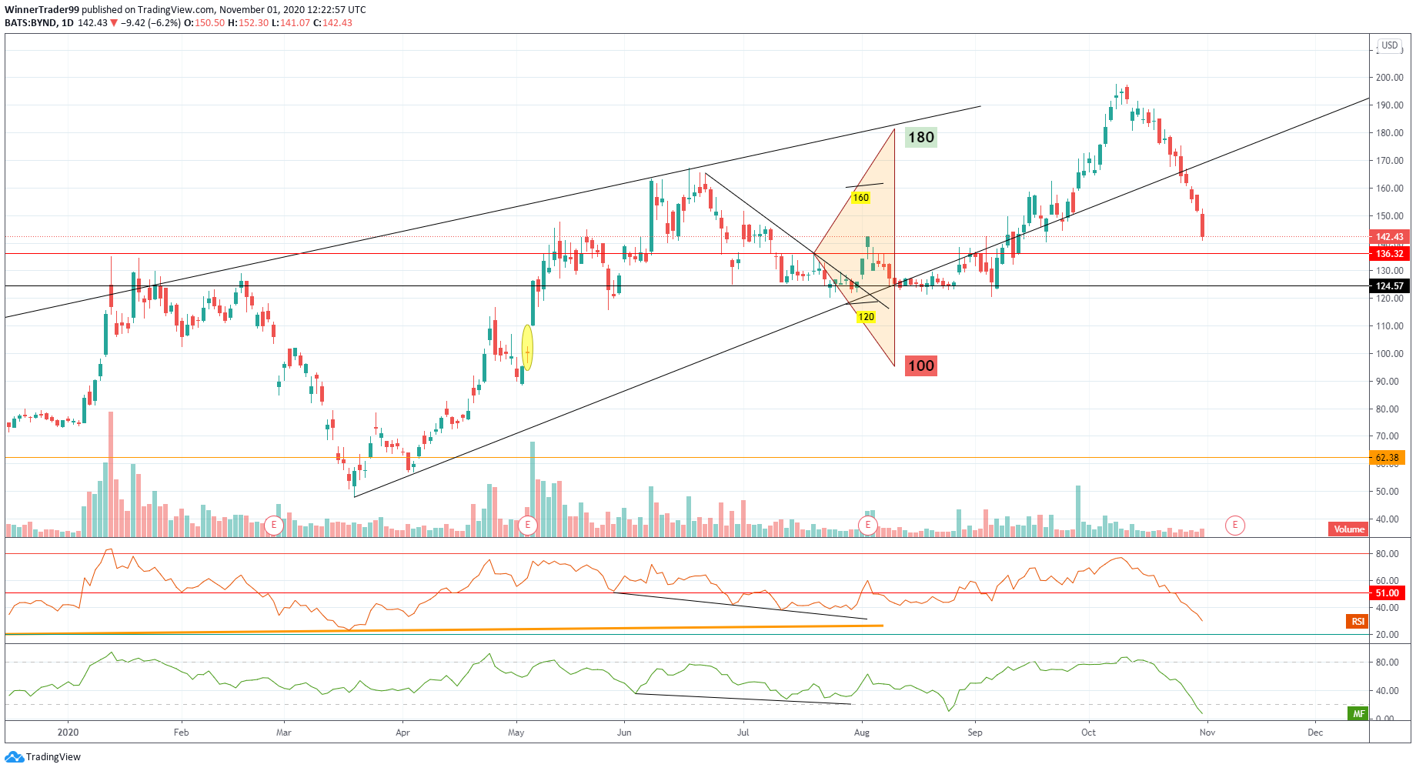Screen dimensions: 1416x771
Task: Click the Oct label on time axis
Action: pos(1088,733)
